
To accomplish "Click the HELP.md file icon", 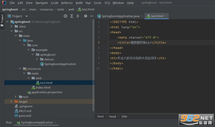I will [16, 111].
